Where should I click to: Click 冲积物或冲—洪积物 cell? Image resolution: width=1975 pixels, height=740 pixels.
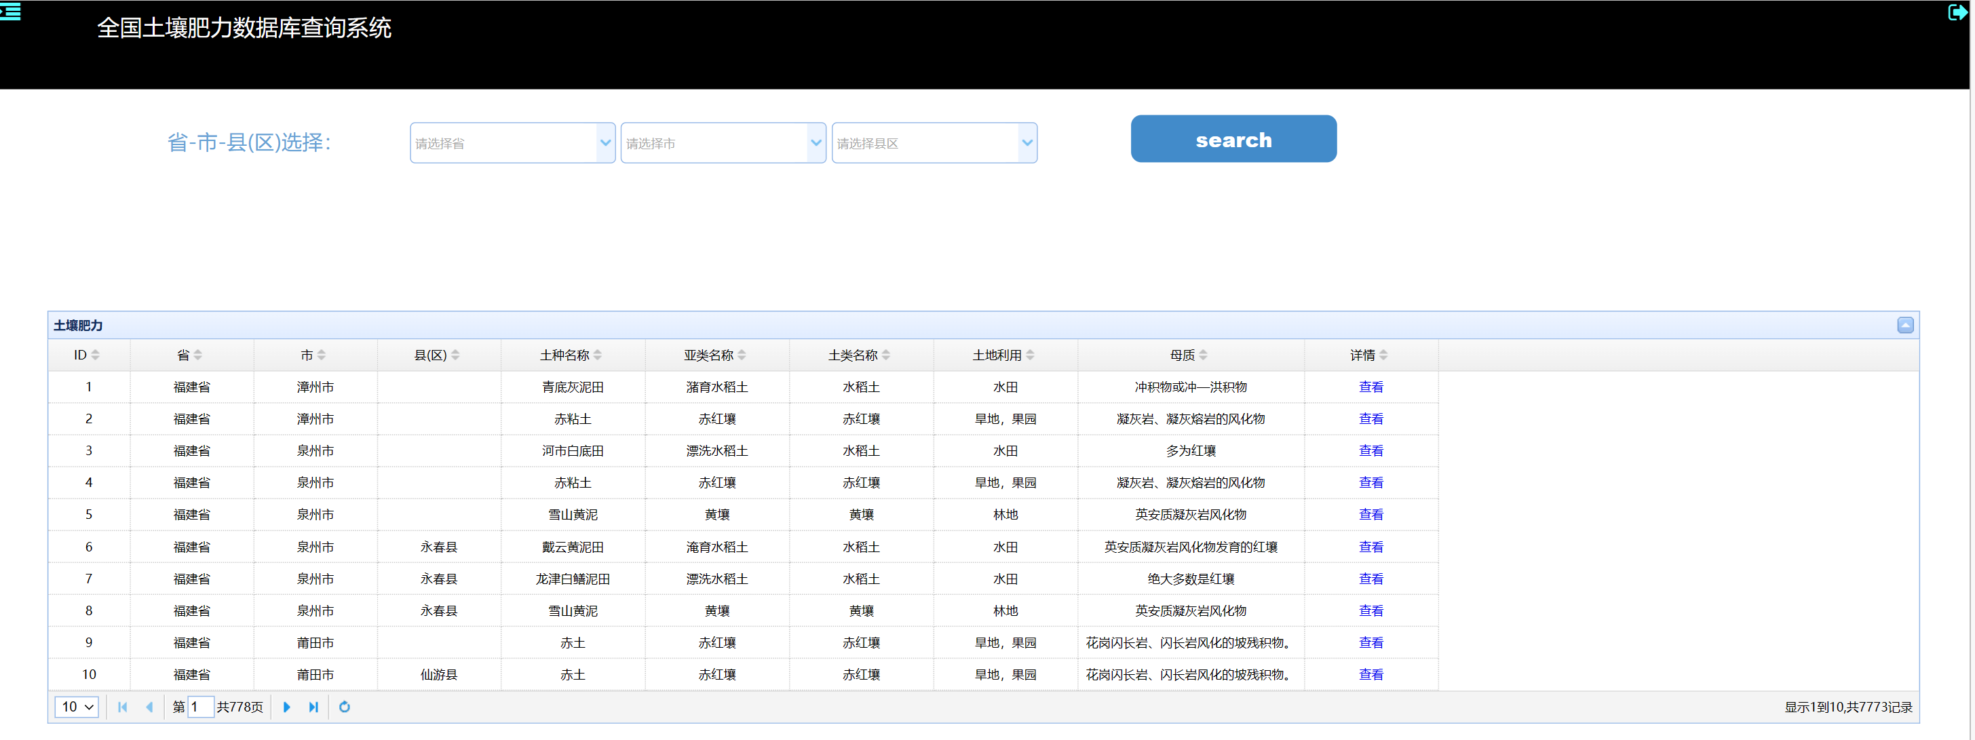[1191, 387]
